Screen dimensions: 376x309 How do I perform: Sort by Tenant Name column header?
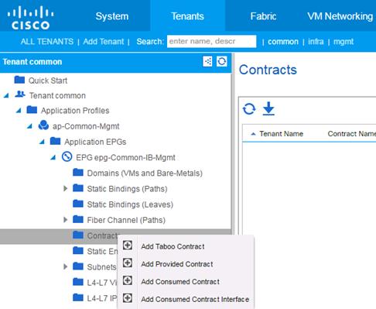pyautogui.click(x=281, y=134)
